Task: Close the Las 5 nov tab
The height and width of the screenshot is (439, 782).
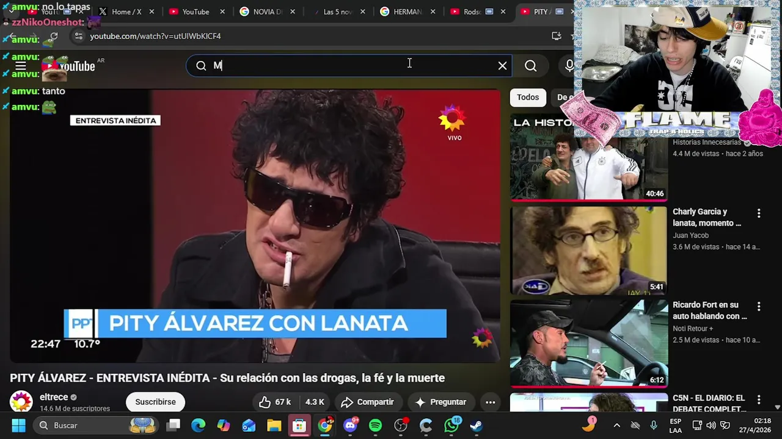Action: pyautogui.click(x=364, y=12)
